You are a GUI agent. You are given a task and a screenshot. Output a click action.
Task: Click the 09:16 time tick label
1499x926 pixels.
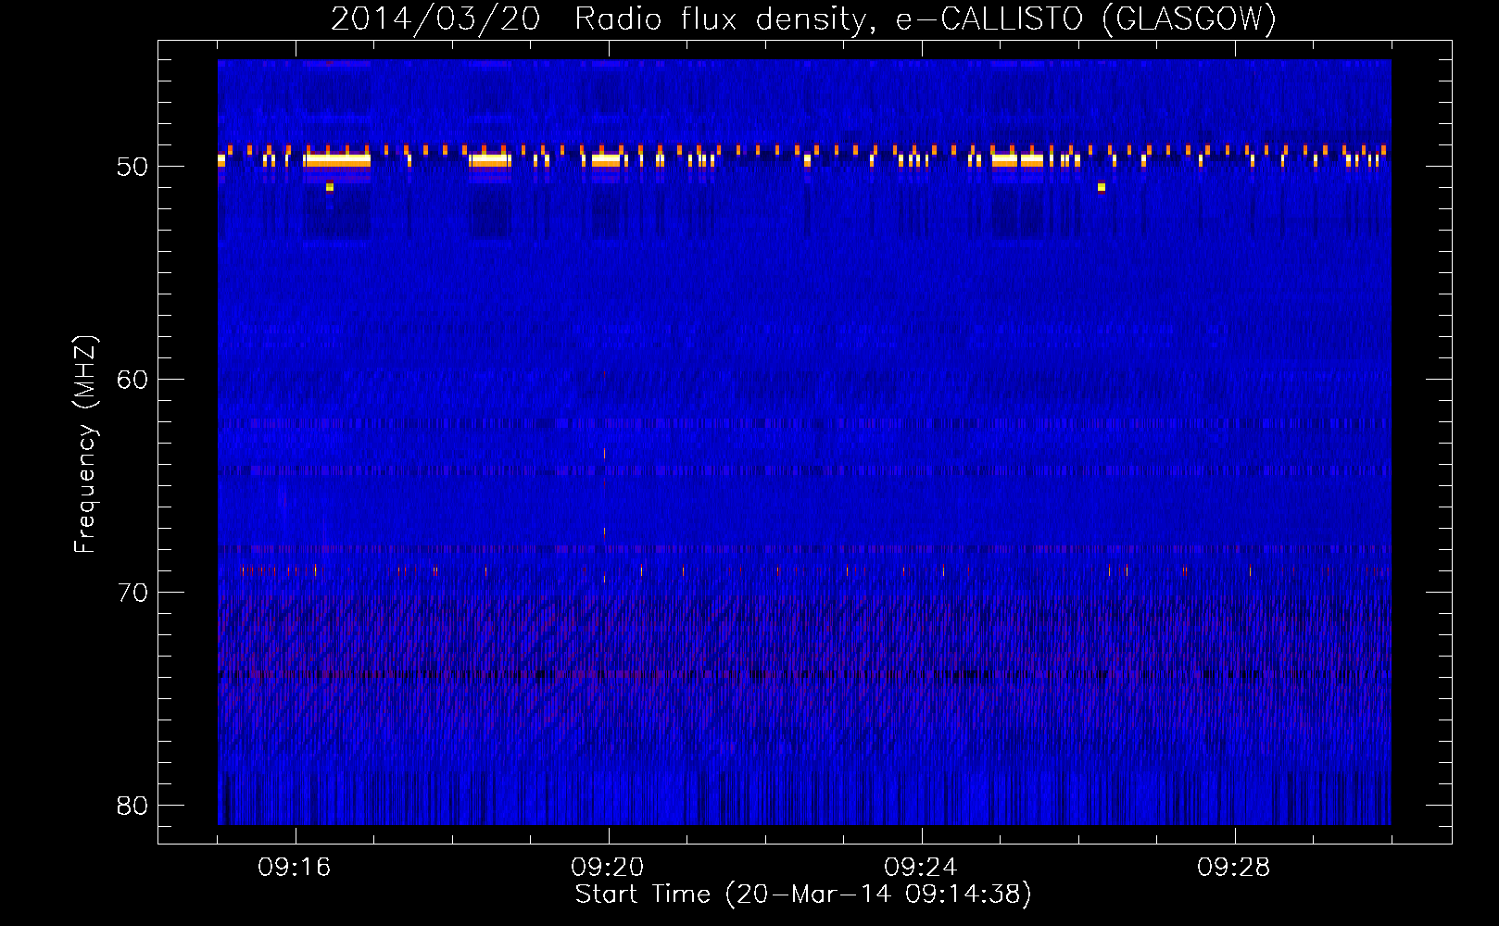pos(295,868)
